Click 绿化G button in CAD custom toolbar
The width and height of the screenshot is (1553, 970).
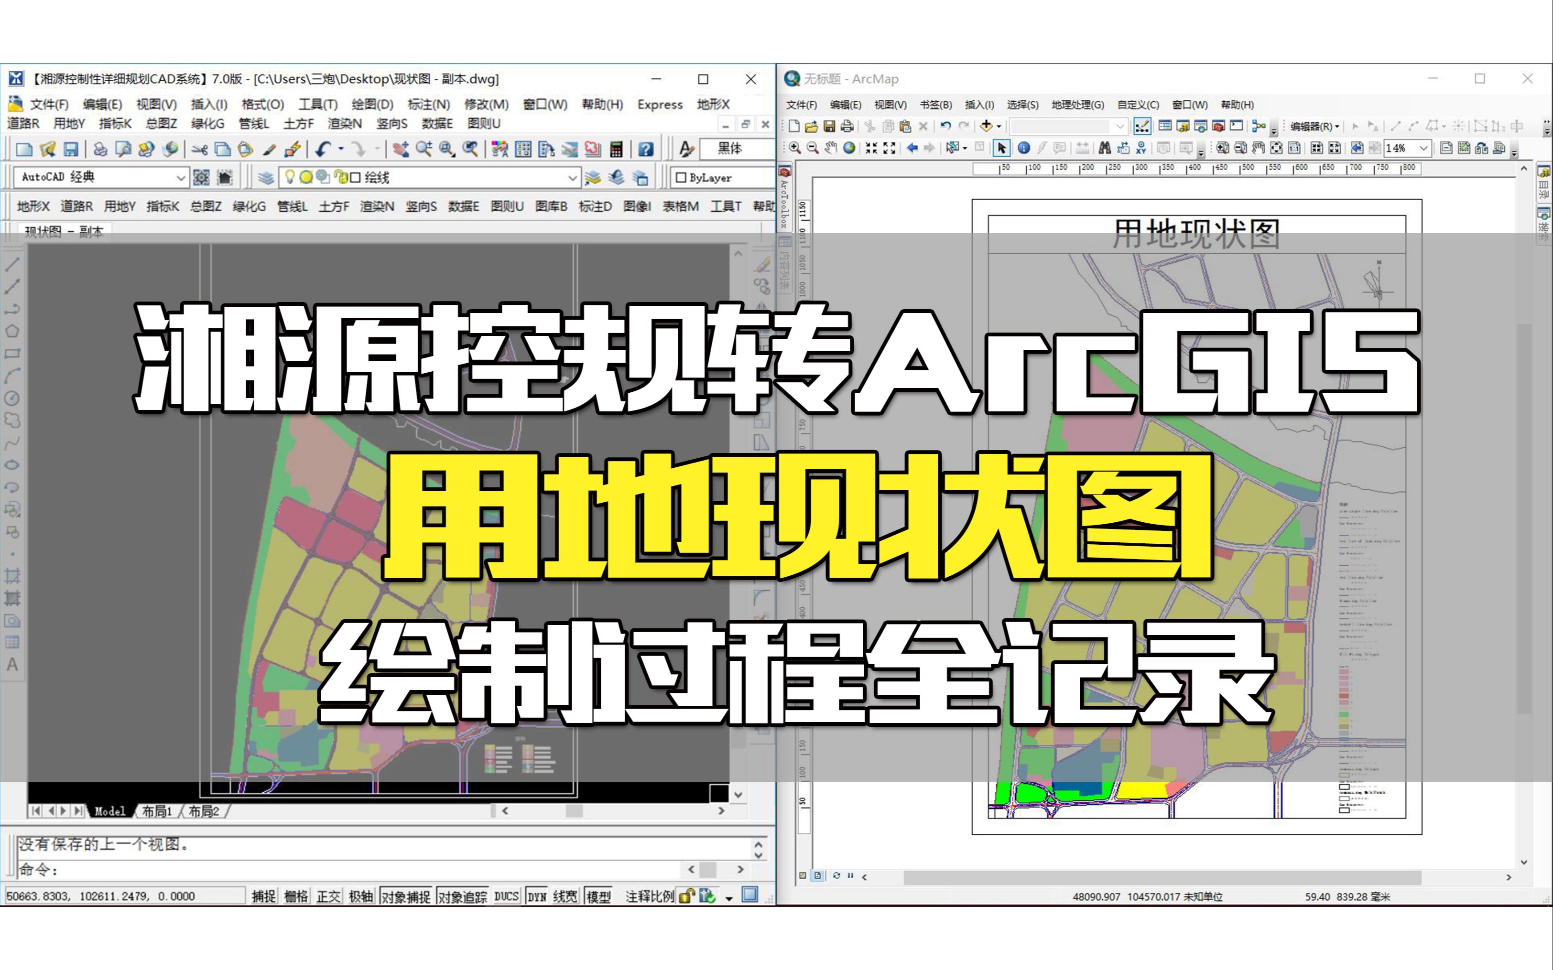[249, 206]
